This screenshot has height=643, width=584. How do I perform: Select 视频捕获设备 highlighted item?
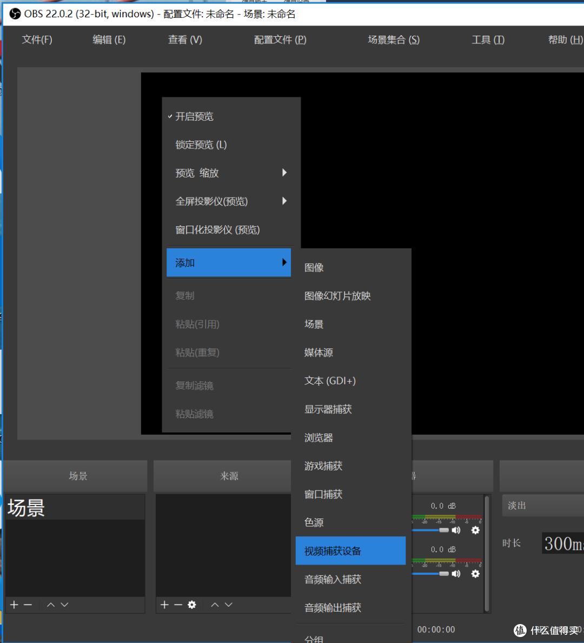[351, 551]
